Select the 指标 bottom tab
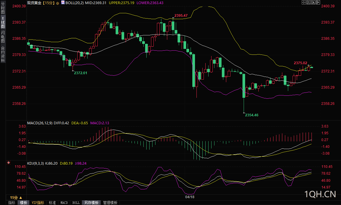 [12, 203]
